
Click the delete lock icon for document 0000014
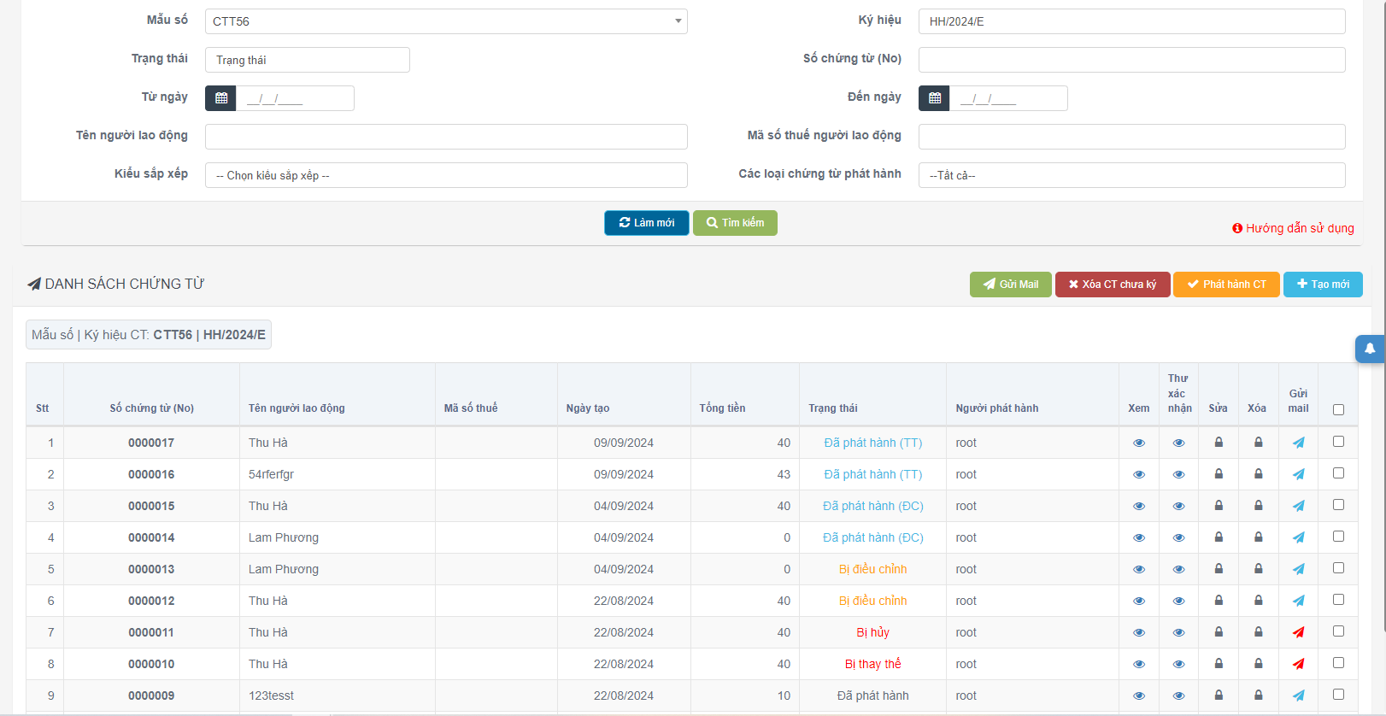point(1258,537)
